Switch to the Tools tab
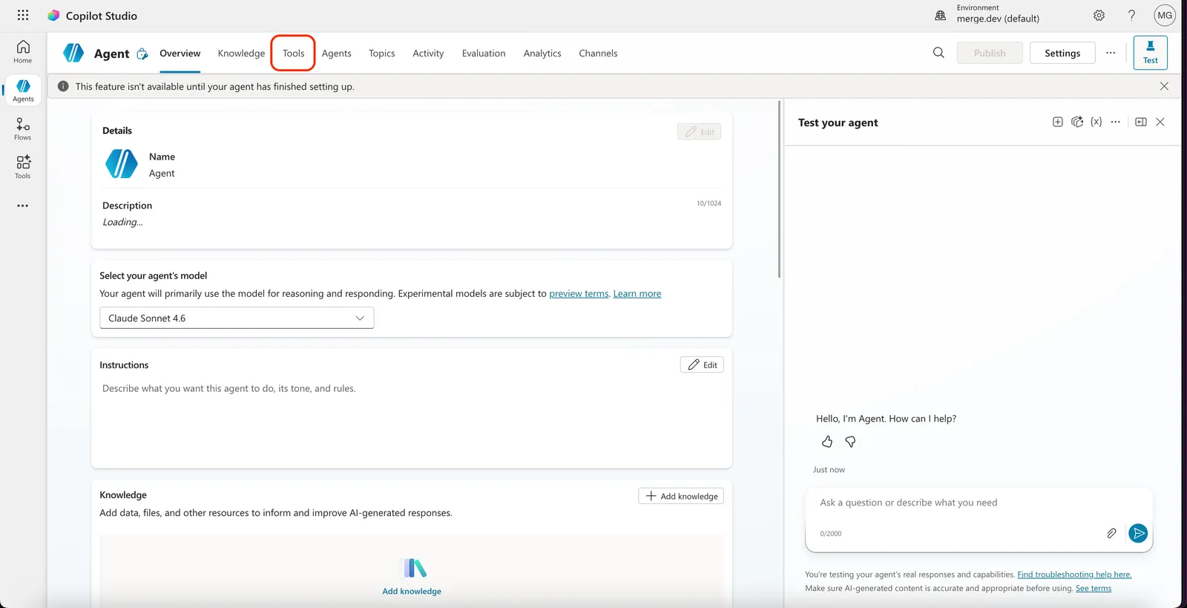The height and width of the screenshot is (608, 1187). coord(293,53)
